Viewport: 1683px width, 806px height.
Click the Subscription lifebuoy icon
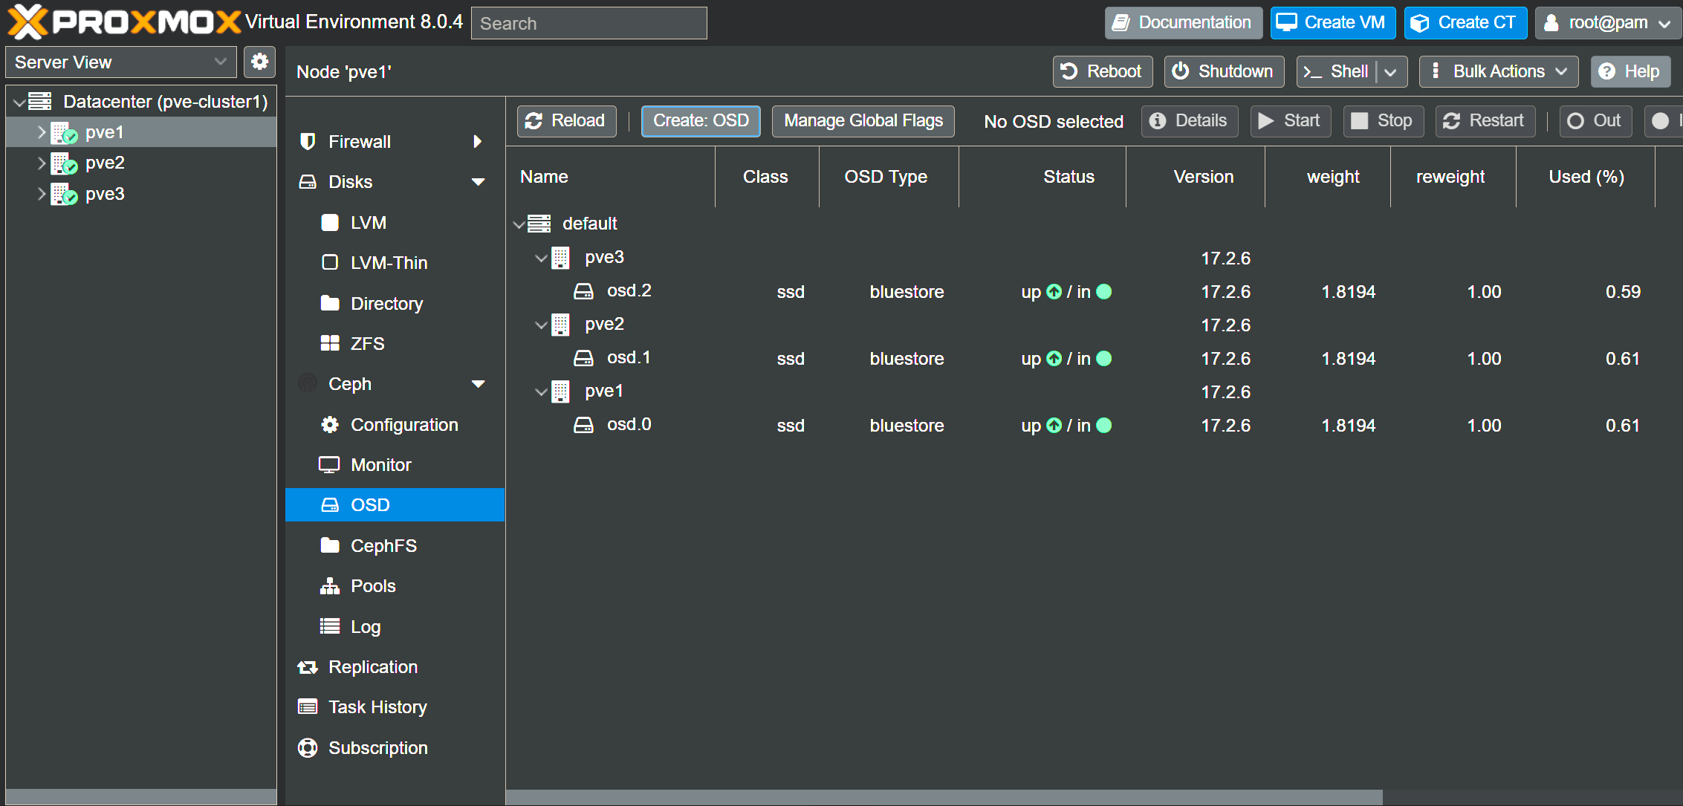[x=308, y=747]
